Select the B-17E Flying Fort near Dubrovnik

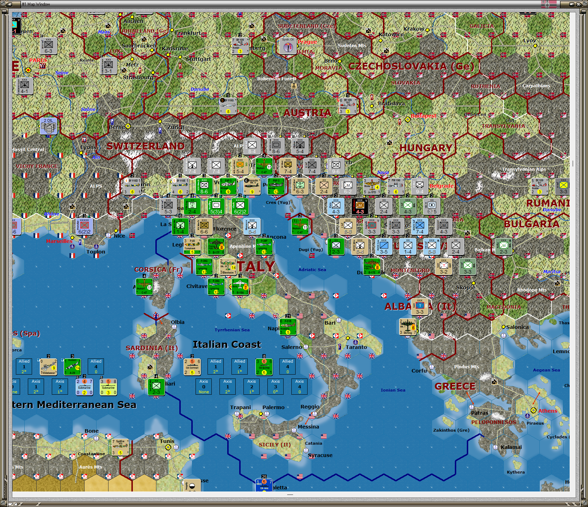click(x=372, y=267)
